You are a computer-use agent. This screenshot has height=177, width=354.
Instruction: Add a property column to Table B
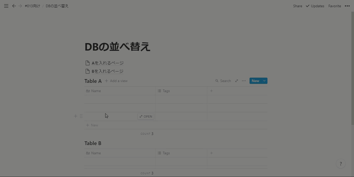[x=211, y=153]
